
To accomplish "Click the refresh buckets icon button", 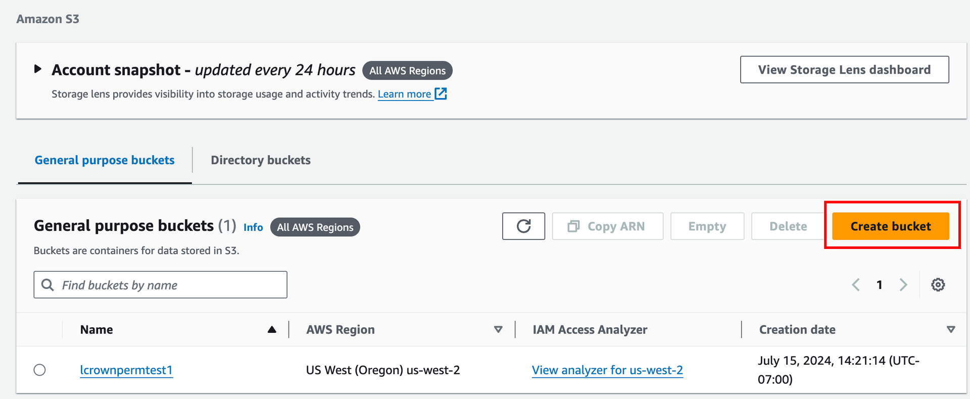I will click(523, 226).
